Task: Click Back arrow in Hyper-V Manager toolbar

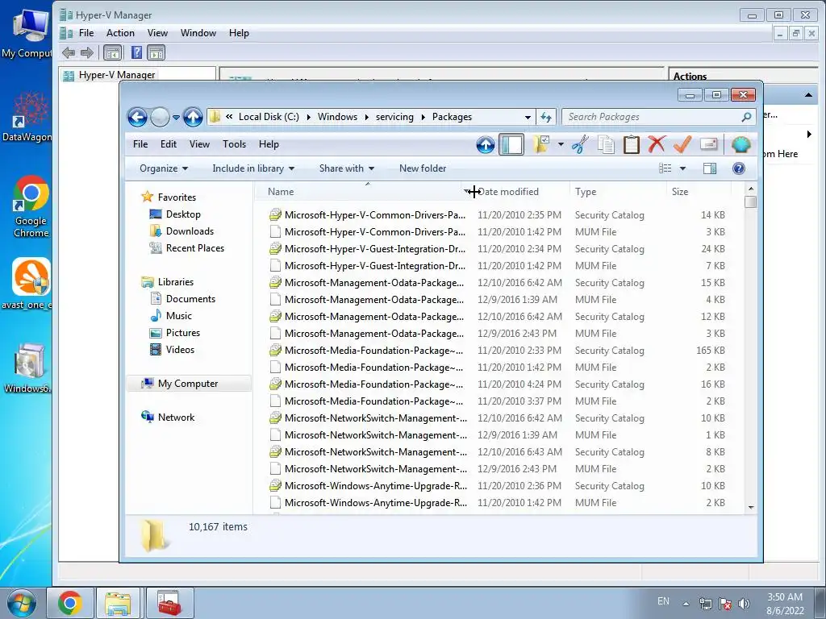Action: (x=69, y=52)
